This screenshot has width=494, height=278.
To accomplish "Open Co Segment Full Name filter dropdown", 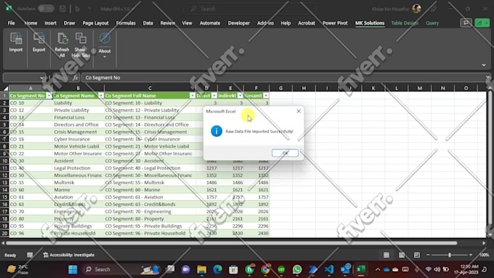I will click(193, 95).
